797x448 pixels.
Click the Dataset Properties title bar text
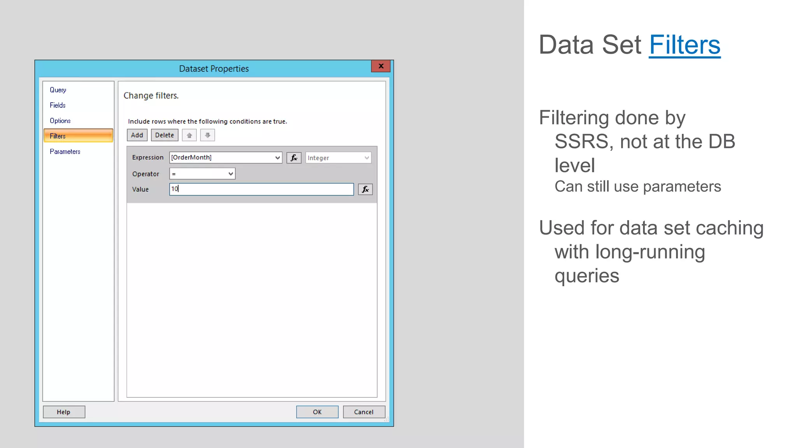(214, 69)
